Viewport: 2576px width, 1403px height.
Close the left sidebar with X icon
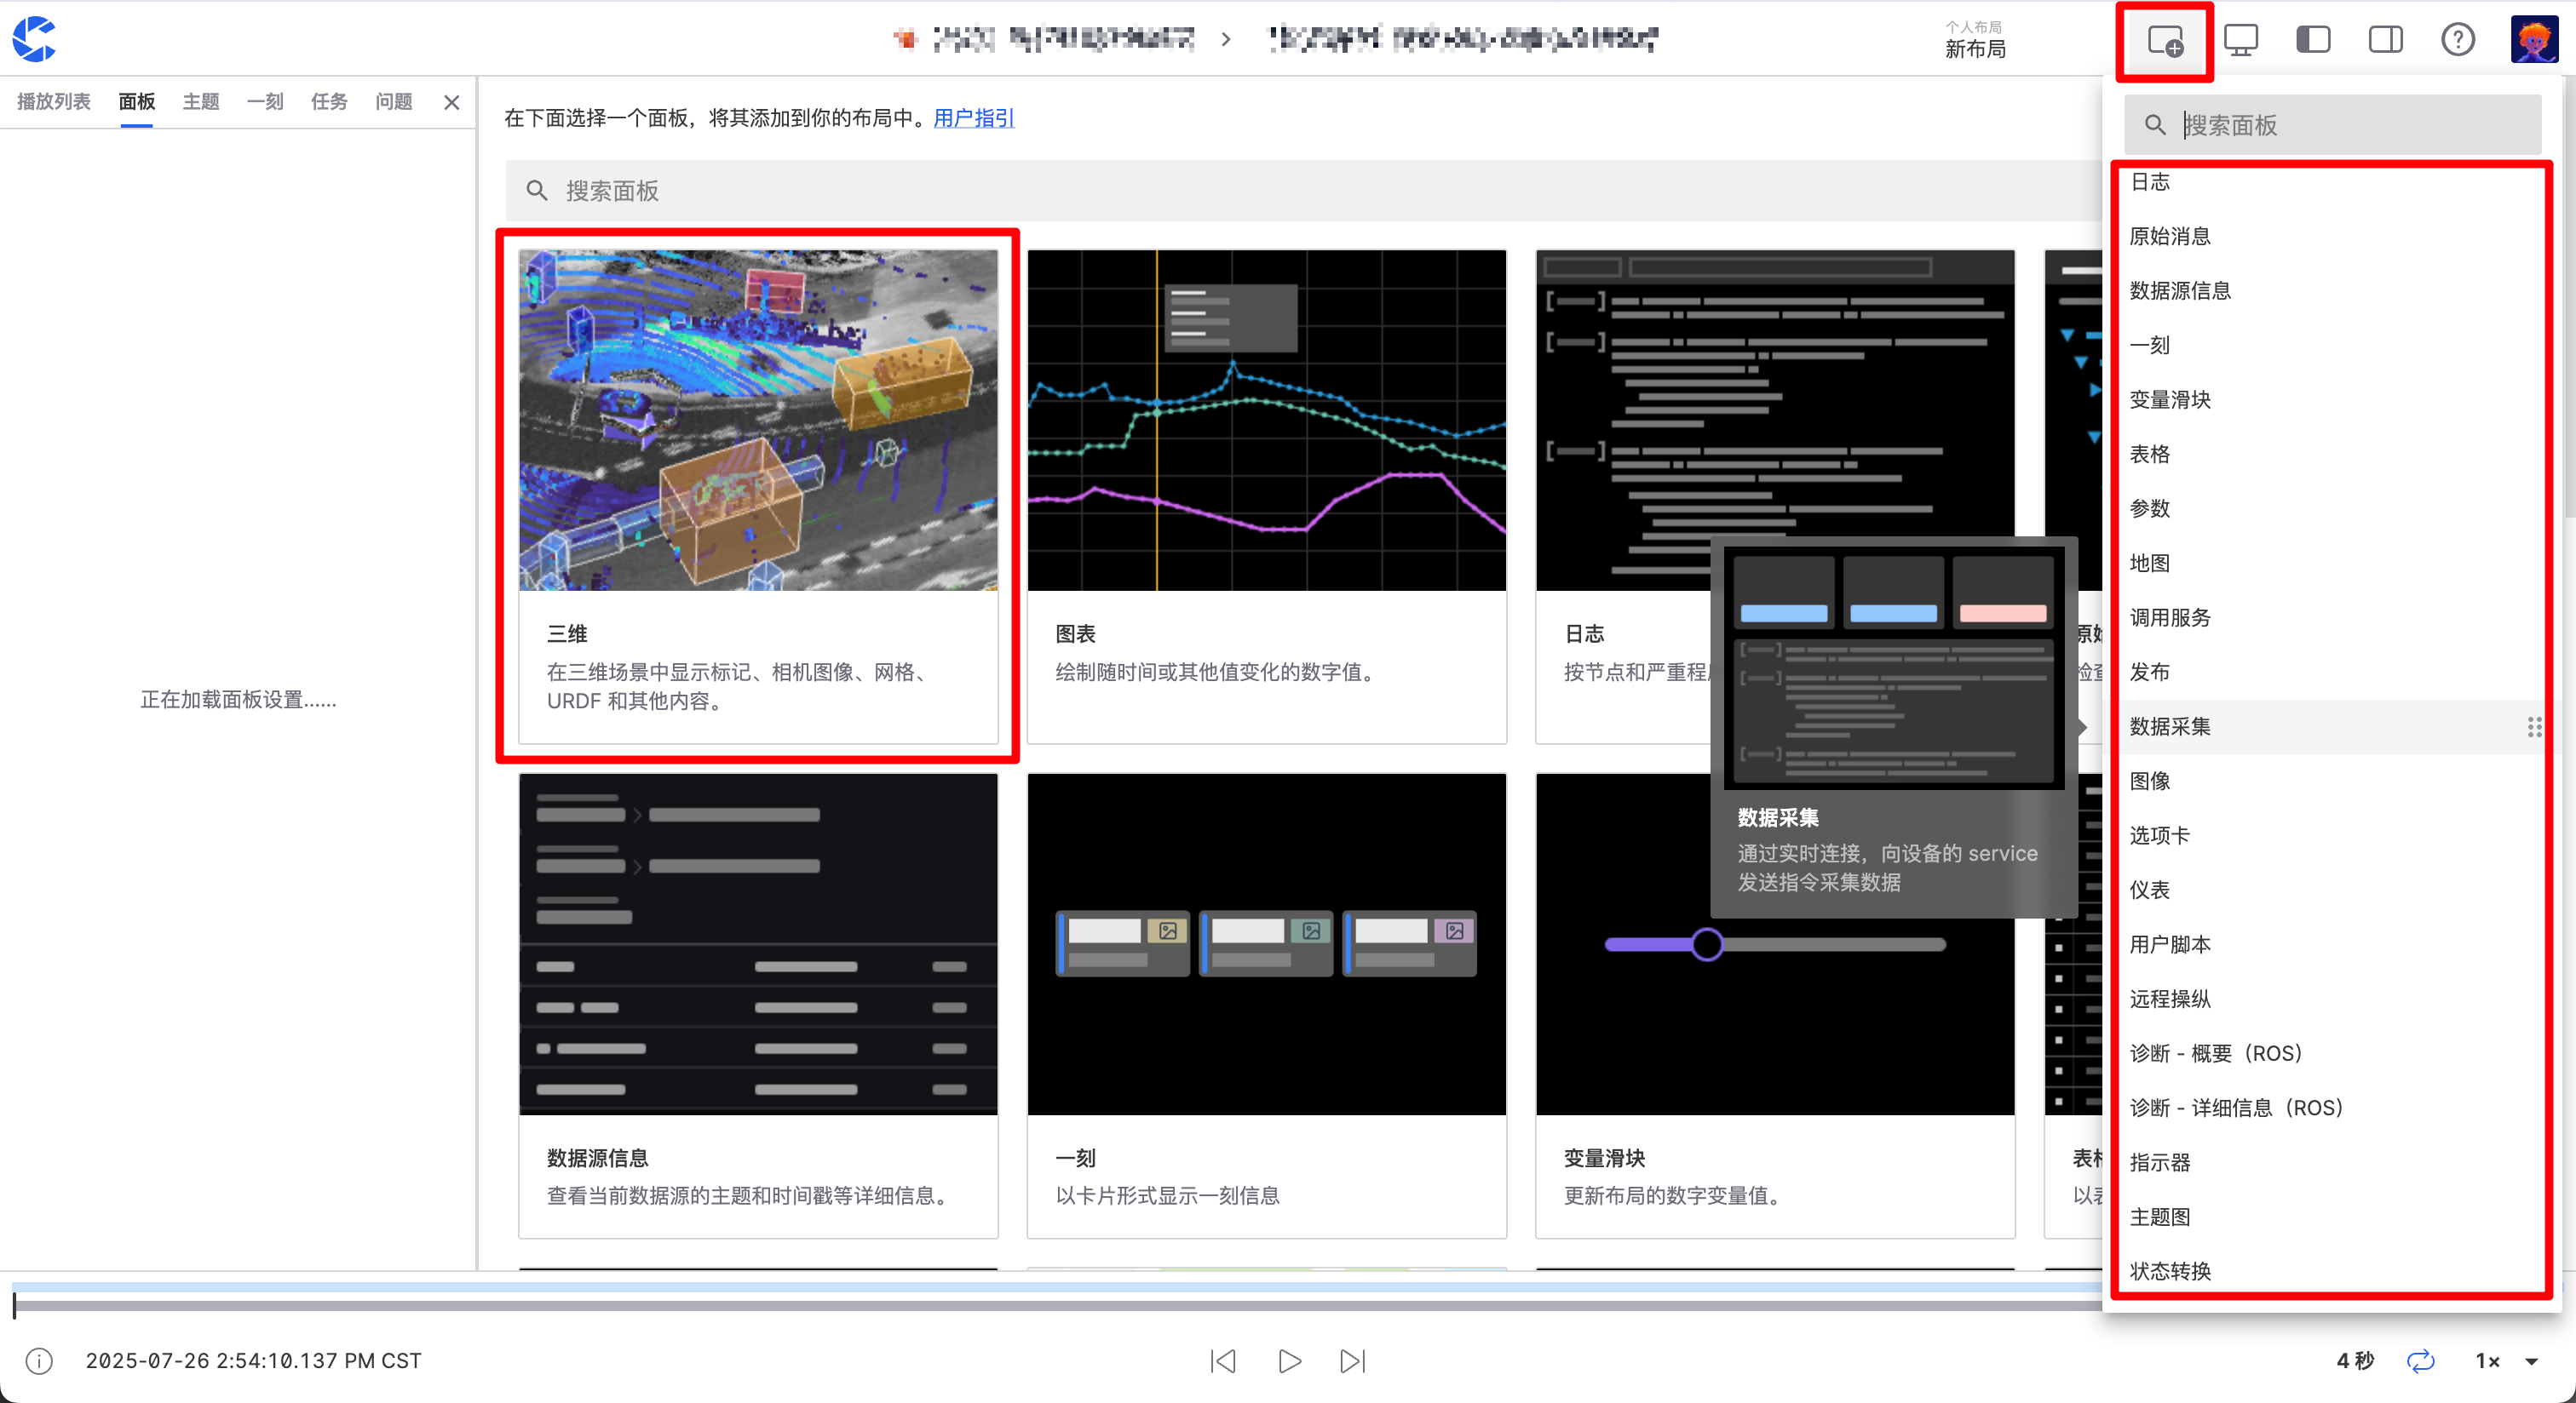(x=452, y=102)
